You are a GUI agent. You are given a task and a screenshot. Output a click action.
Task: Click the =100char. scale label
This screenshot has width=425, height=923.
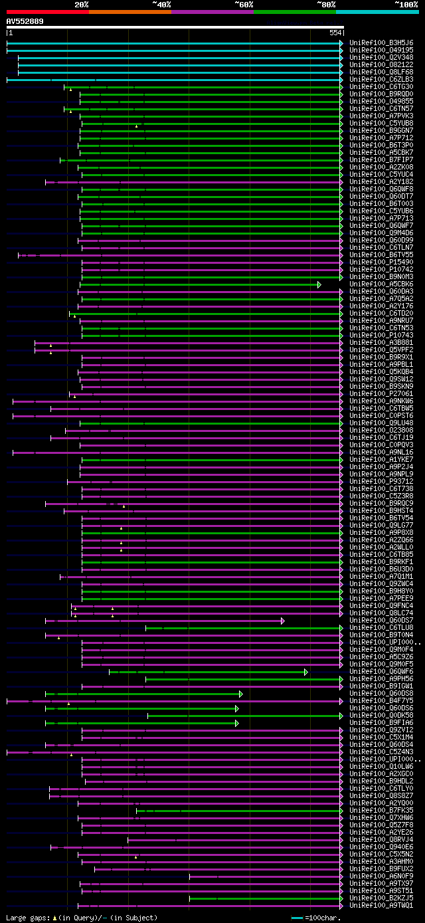pos(323,918)
